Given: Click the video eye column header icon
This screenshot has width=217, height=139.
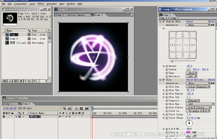Looking at the screenshot, I should pyautogui.click(x=4, y=113).
